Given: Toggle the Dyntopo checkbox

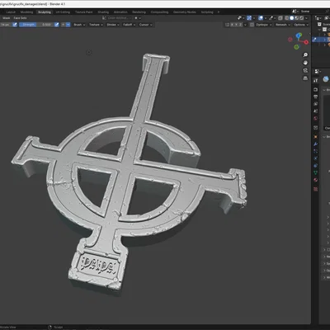Looking at the screenshot, I should pyautogui.click(x=252, y=25).
